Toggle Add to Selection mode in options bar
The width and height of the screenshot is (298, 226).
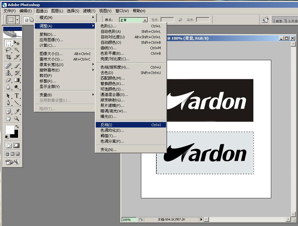click(31, 20)
